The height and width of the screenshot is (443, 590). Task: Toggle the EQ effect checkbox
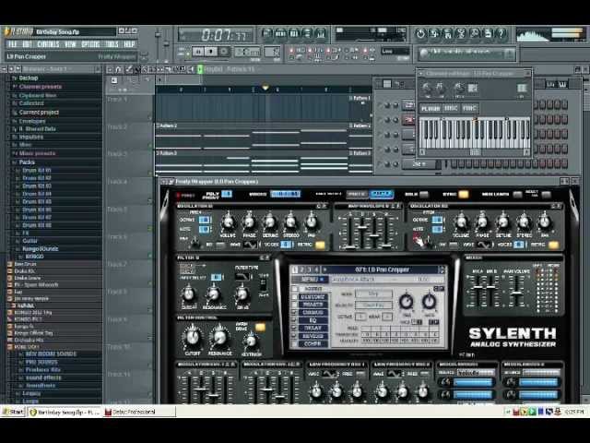tap(295, 320)
